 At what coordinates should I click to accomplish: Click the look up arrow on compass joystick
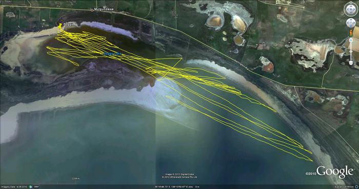(351, 6)
